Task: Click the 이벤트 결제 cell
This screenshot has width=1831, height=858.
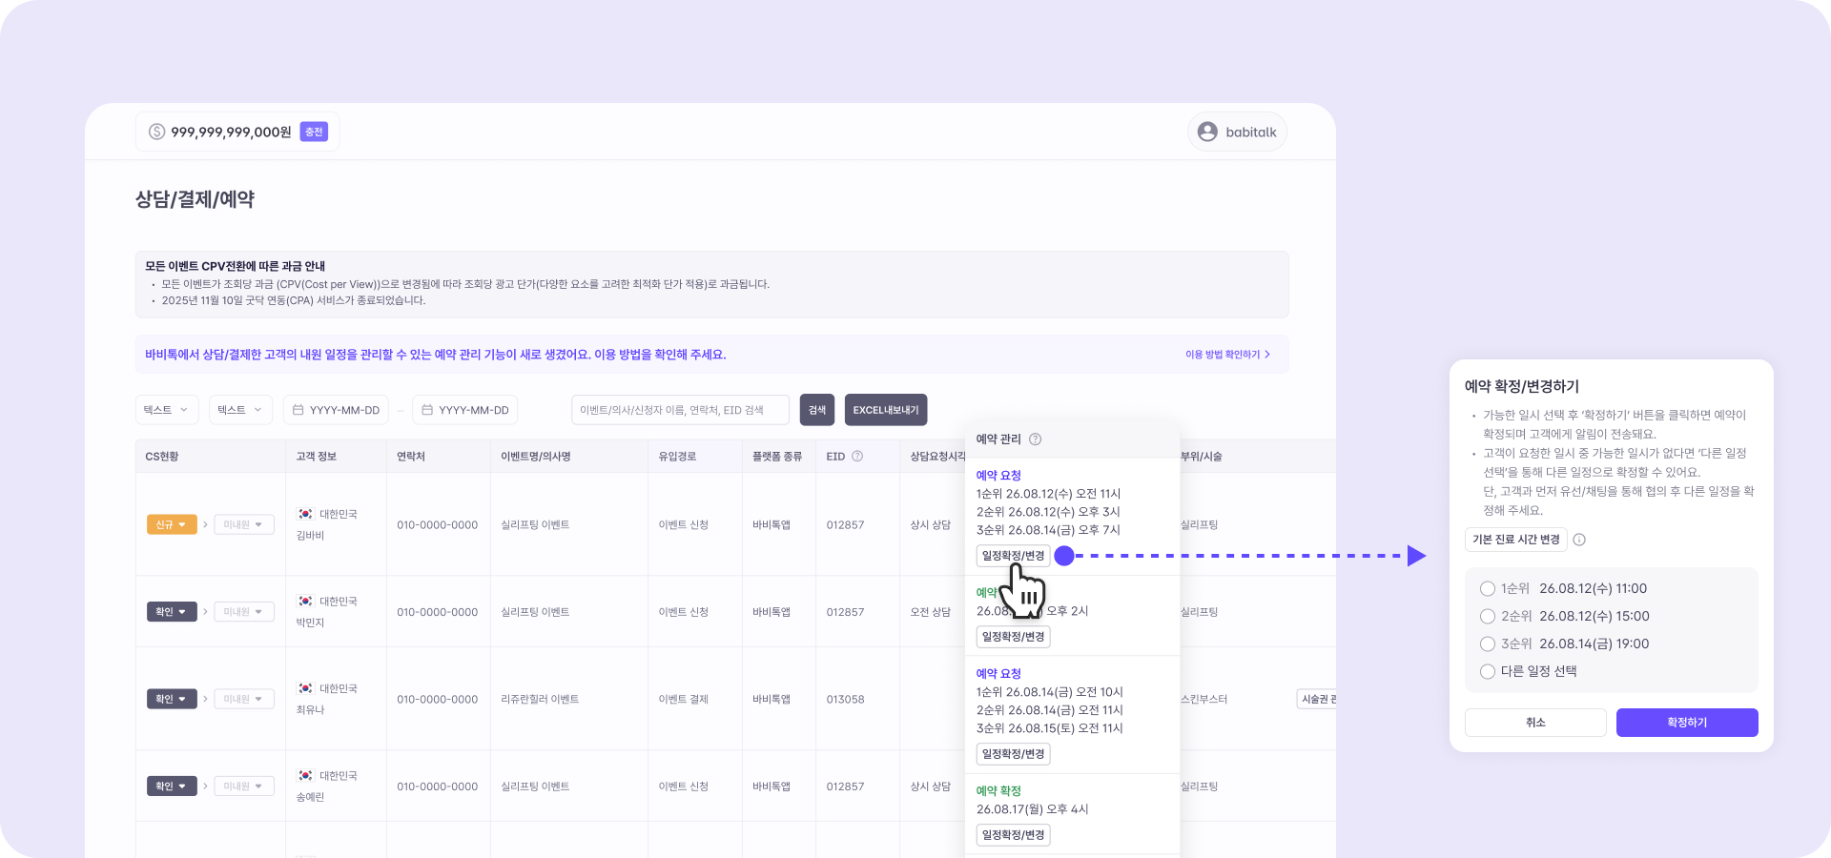Action: click(x=684, y=700)
